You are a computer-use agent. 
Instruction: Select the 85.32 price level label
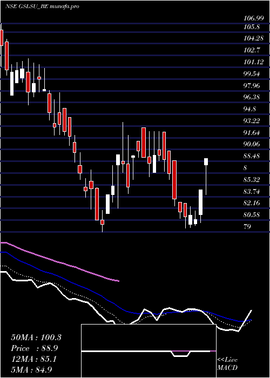252,180
